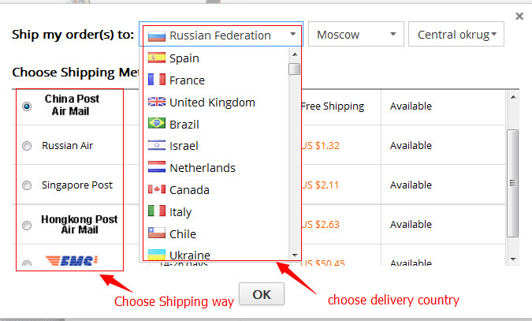Click the Israel flag icon

pyautogui.click(x=156, y=146)
